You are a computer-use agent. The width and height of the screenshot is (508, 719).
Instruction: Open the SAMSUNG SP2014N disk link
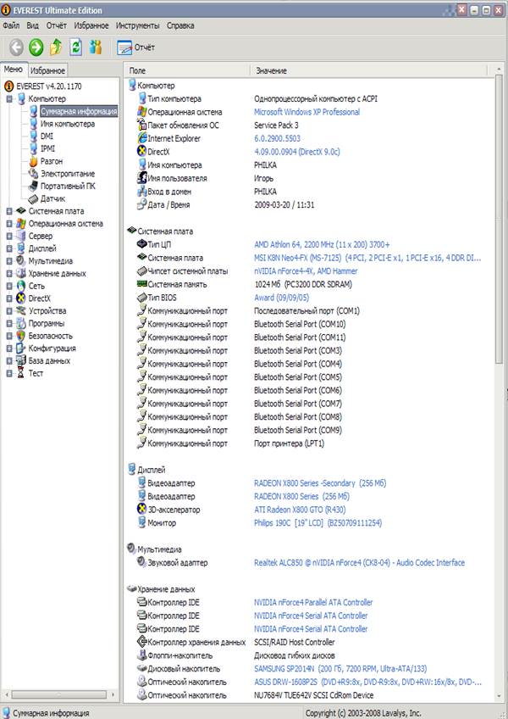pos(340,669)
